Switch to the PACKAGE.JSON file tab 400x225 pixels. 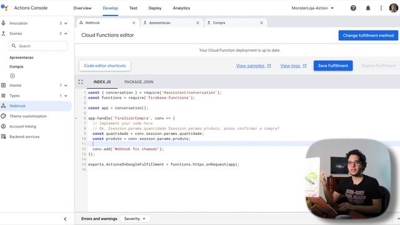139,82
